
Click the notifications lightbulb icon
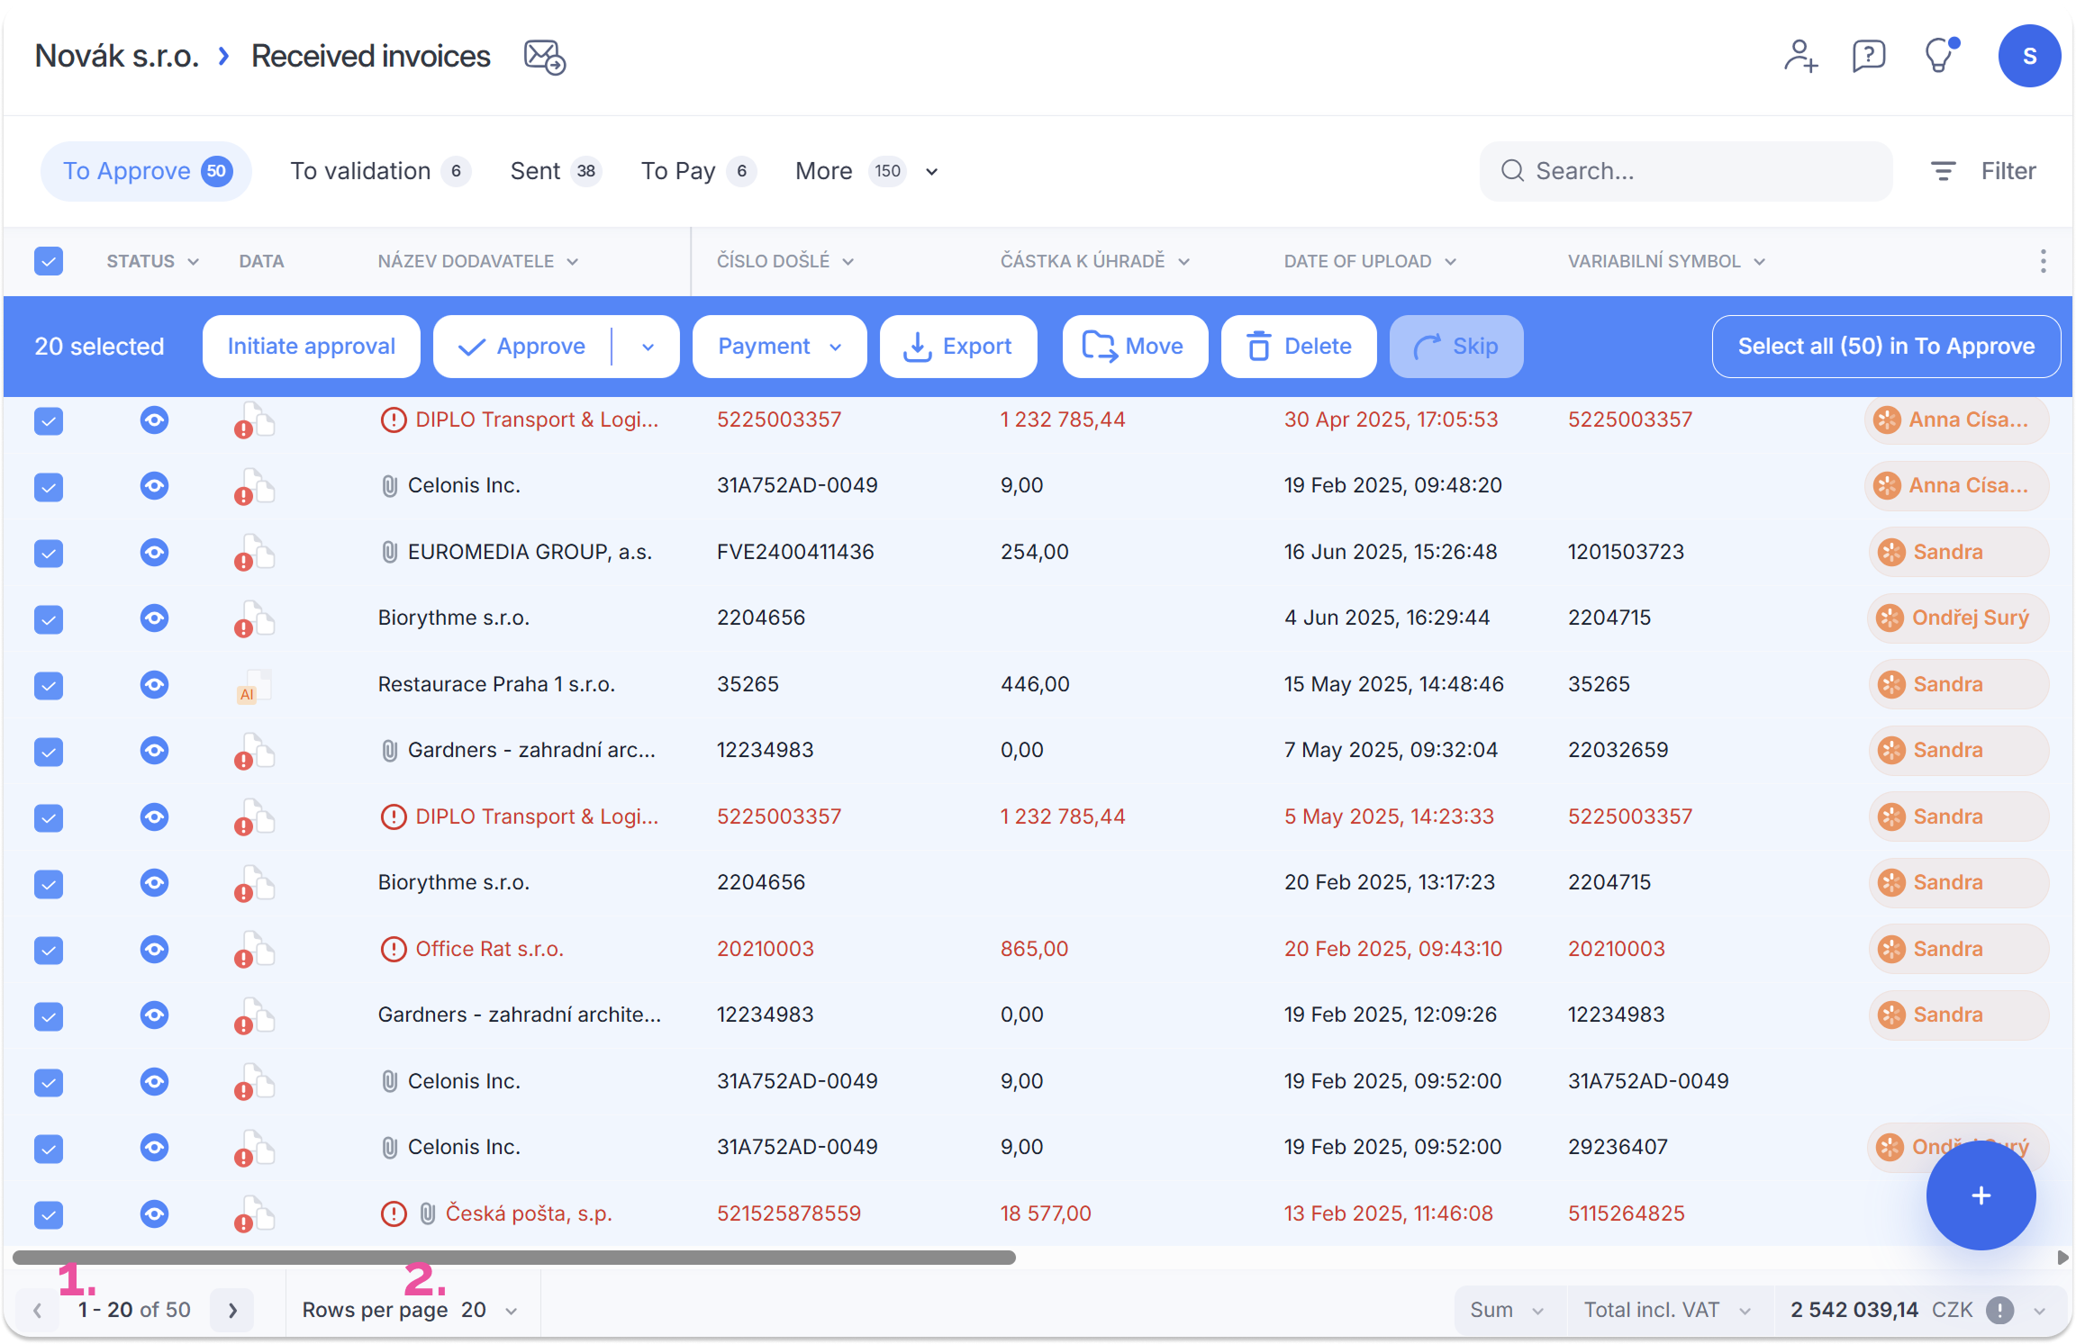point(1938,56)
